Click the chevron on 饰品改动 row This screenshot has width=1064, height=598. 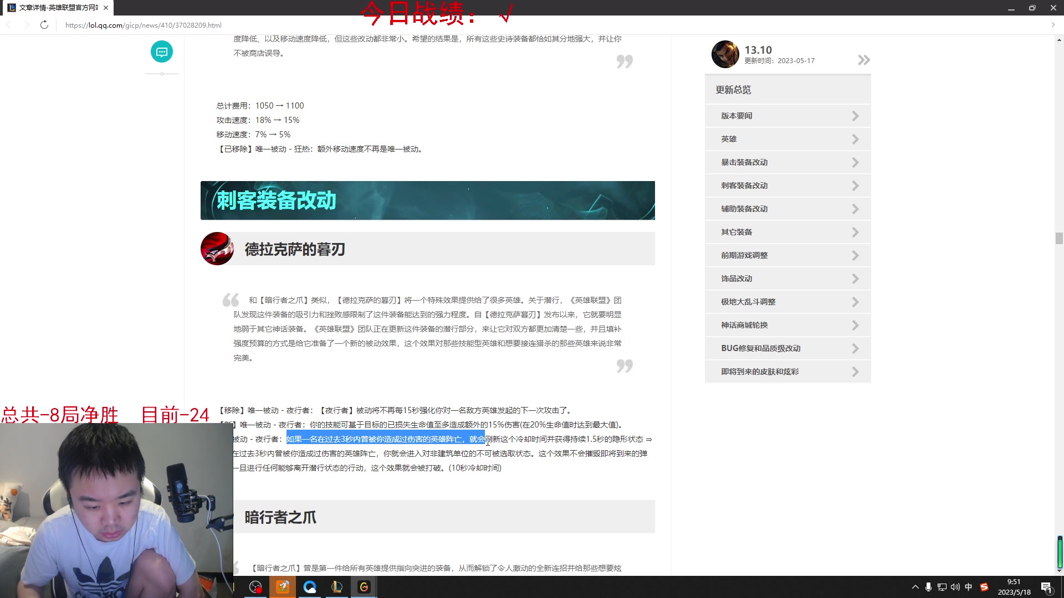[855, 279]
